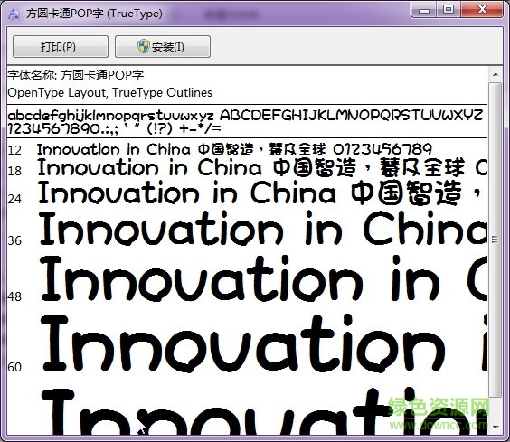Click the text 字体名称: 方圆卡通POP字
The image size is (510, 442).
click(x=75, y=75)
